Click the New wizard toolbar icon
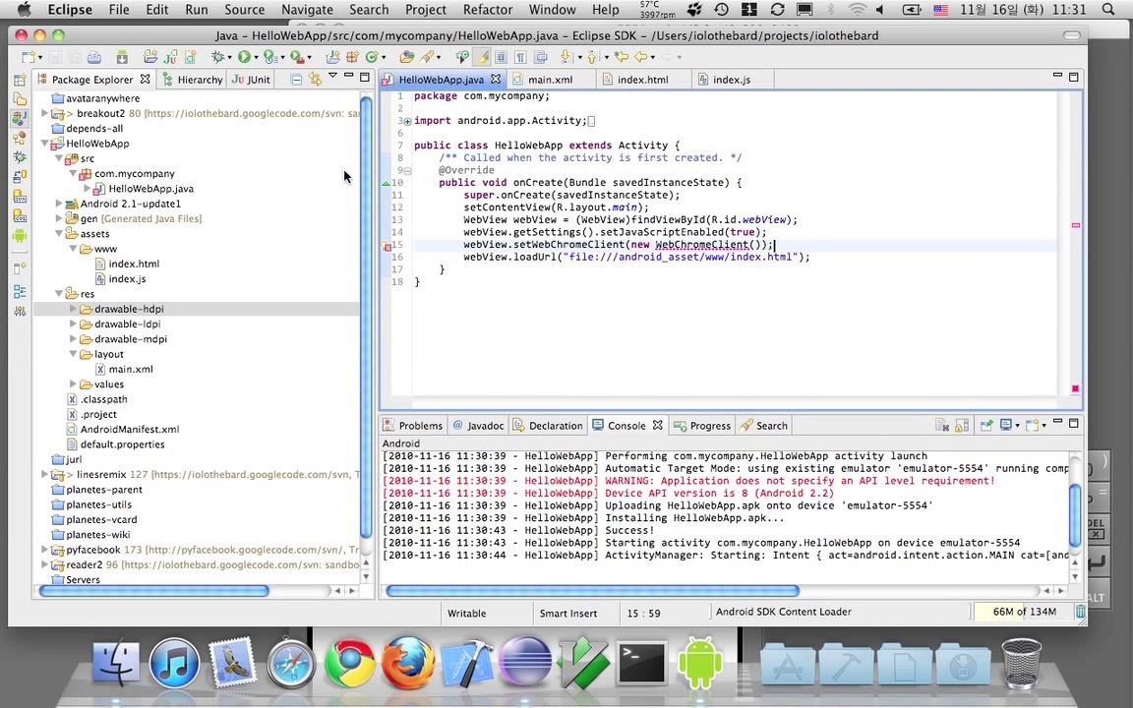 [29, 56]
